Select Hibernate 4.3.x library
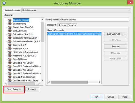 [x=21, y=49]
